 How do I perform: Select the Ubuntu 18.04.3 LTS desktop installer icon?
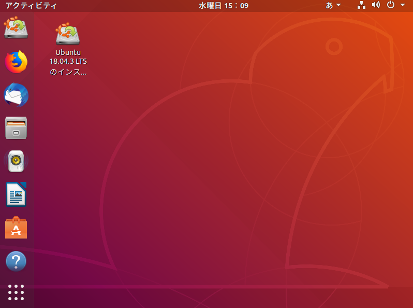pos(68,34)
